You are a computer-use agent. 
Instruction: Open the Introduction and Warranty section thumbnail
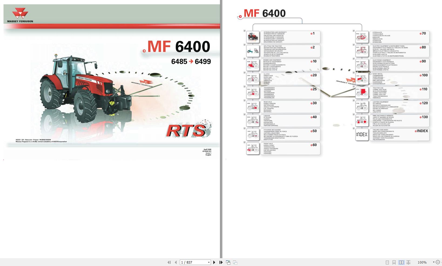(x=253, y=37)
